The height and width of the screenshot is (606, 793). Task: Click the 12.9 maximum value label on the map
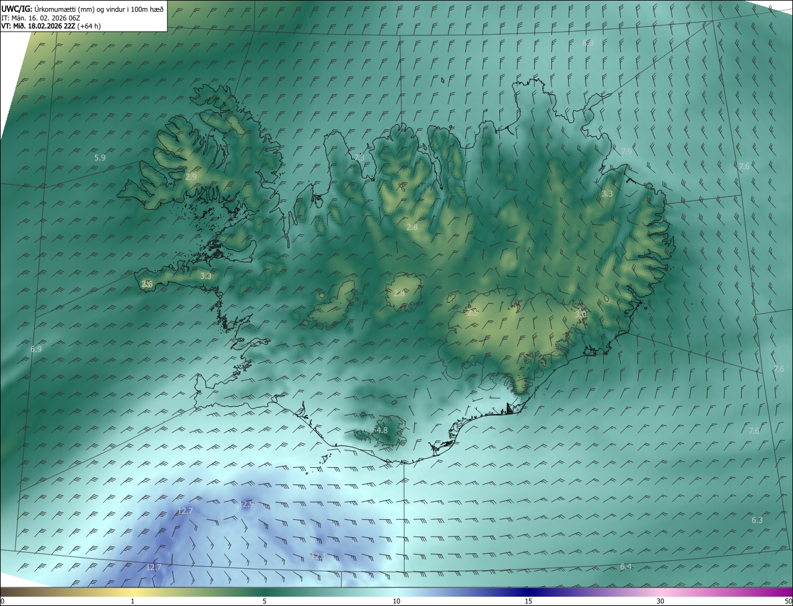pyautogui.click(x=247, y=504)
